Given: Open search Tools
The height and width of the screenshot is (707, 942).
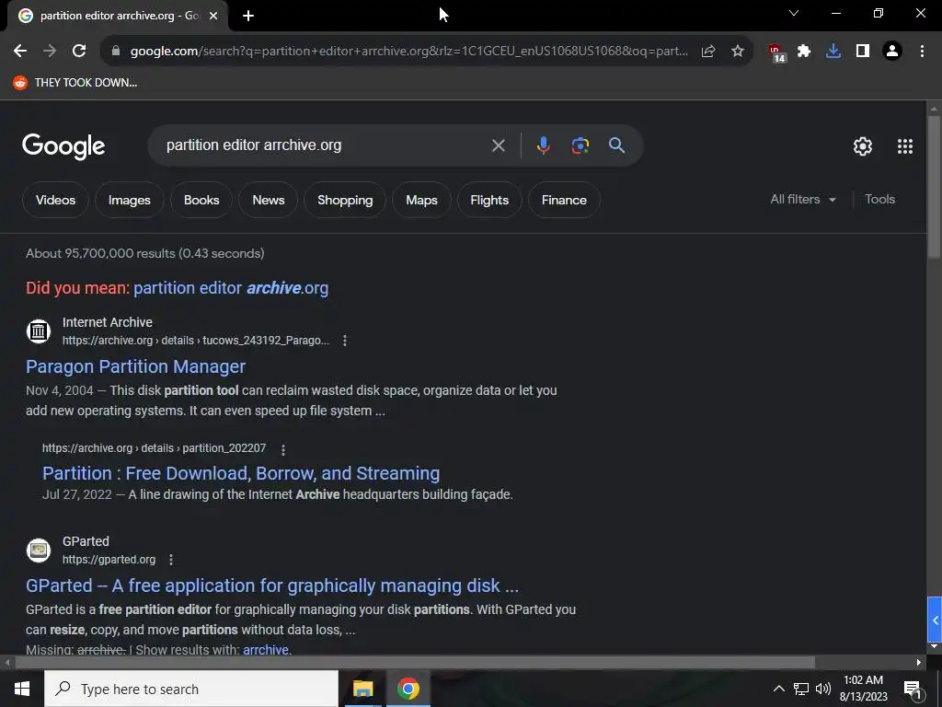Looking at the screenshot, I should 879,200.
